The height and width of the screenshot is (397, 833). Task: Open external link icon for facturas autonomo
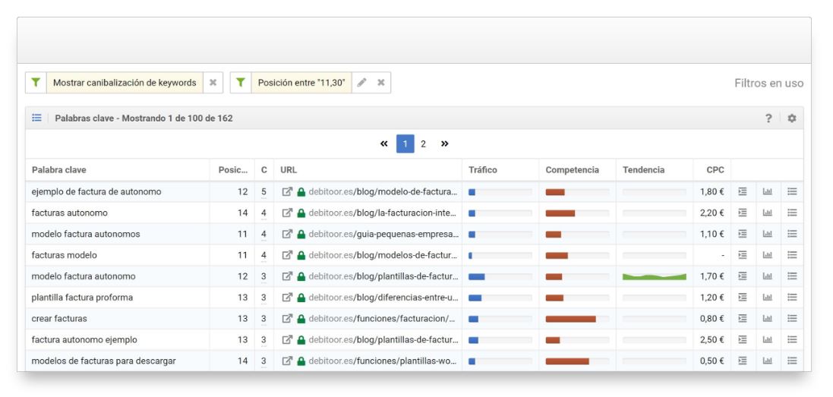[287, 213]
